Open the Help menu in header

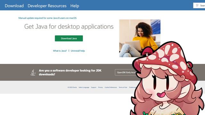pos(75,6)
